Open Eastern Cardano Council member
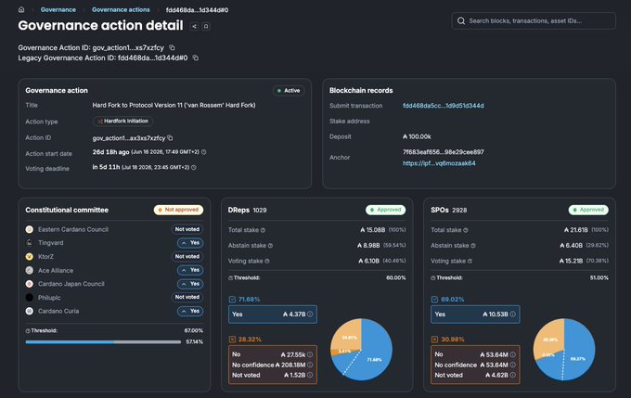The image size is (631, 398). click(x=73, y=229)
